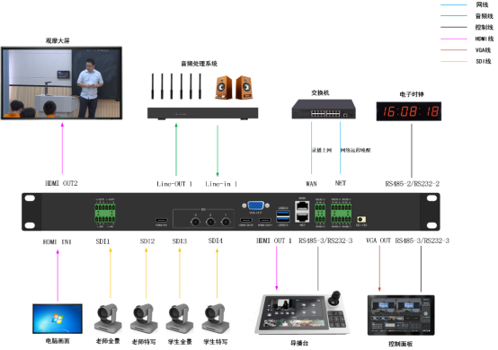Click the pink HDMI线 legend line
Screen dimensions: 498x350
454,39
